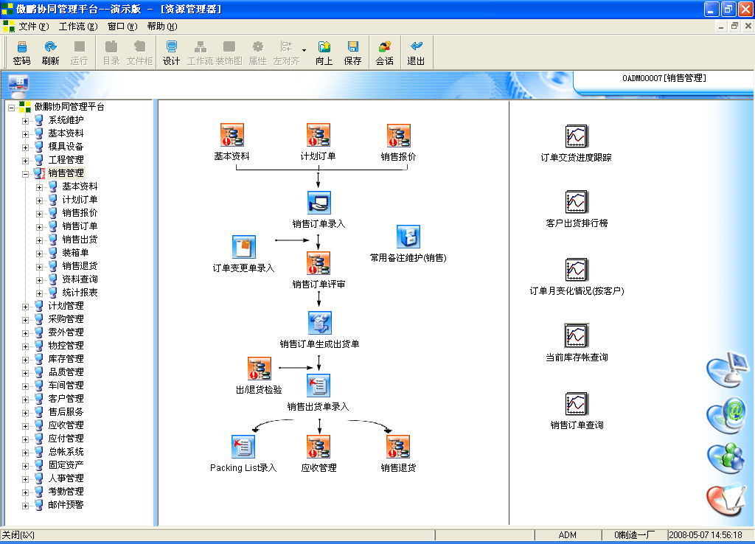Collapse the 销售管理 tree node
This screenshot has height=544, width=755.
pos(25,173)
